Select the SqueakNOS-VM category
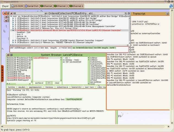Image resolution: width=174 pixels, height=132 pixels. coord(14,72)
